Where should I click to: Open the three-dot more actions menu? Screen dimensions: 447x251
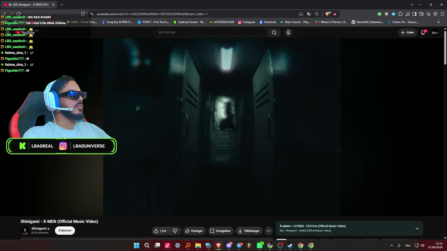pyautogui.click(x=268, y=231)
